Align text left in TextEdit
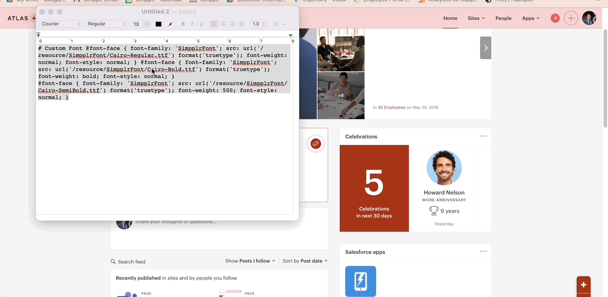This screenshot has height=297, width=608. [214, 24]
